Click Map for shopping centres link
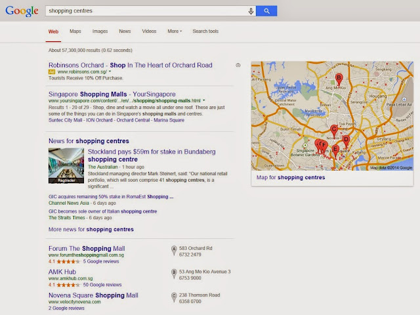Screen dimensions: 420x315 pyautogui.click(x=291, y=177)
